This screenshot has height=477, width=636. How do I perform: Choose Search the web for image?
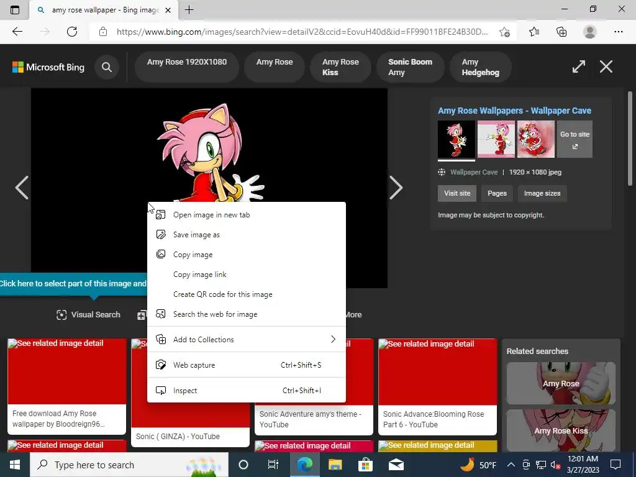coord(247,314)
